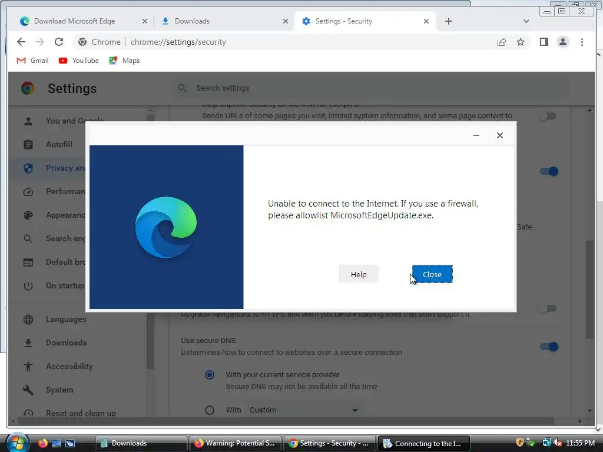Open Gmail bookmark

pos(33,61)
